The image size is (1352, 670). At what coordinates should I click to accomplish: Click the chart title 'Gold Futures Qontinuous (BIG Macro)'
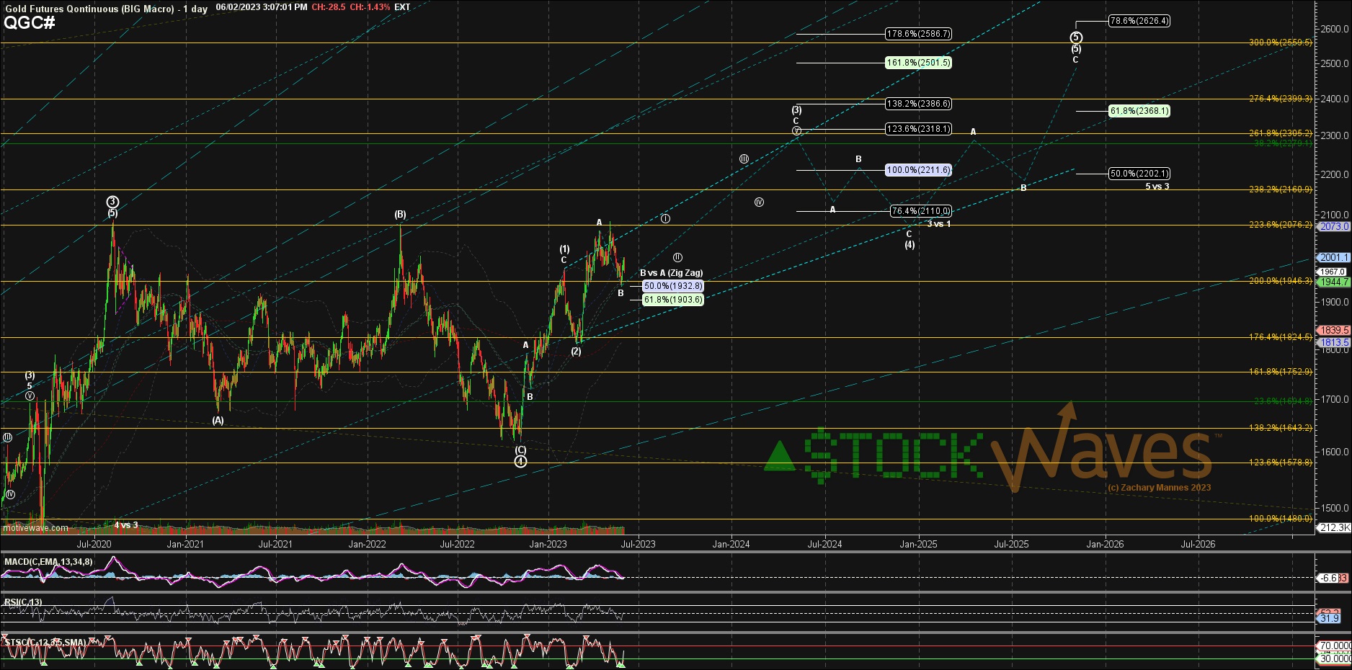pyautogui.click(x=90, y=9)
